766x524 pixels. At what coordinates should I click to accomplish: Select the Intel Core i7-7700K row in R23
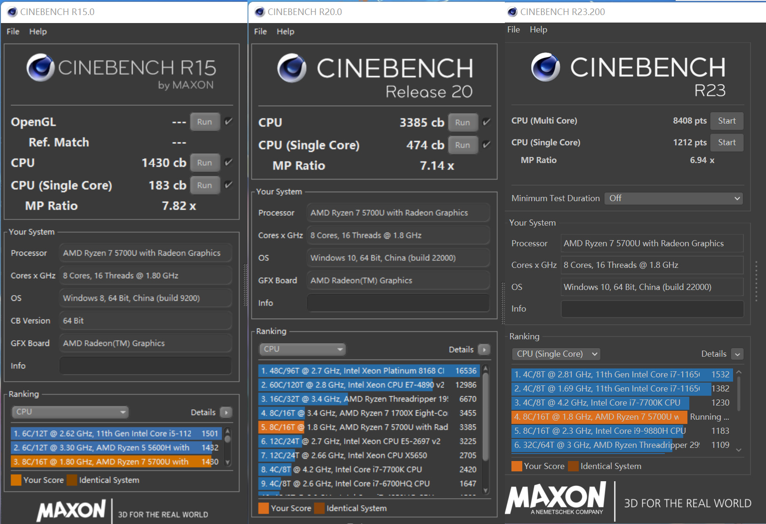click(622, 403)
